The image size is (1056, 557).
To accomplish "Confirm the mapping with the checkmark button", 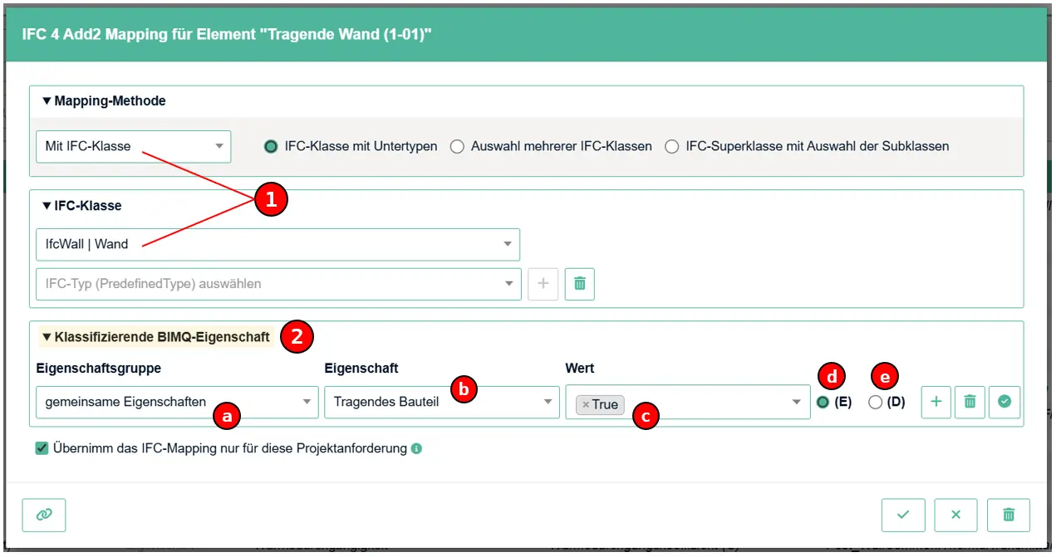I will pyautogui.click(x=903, y=515).
